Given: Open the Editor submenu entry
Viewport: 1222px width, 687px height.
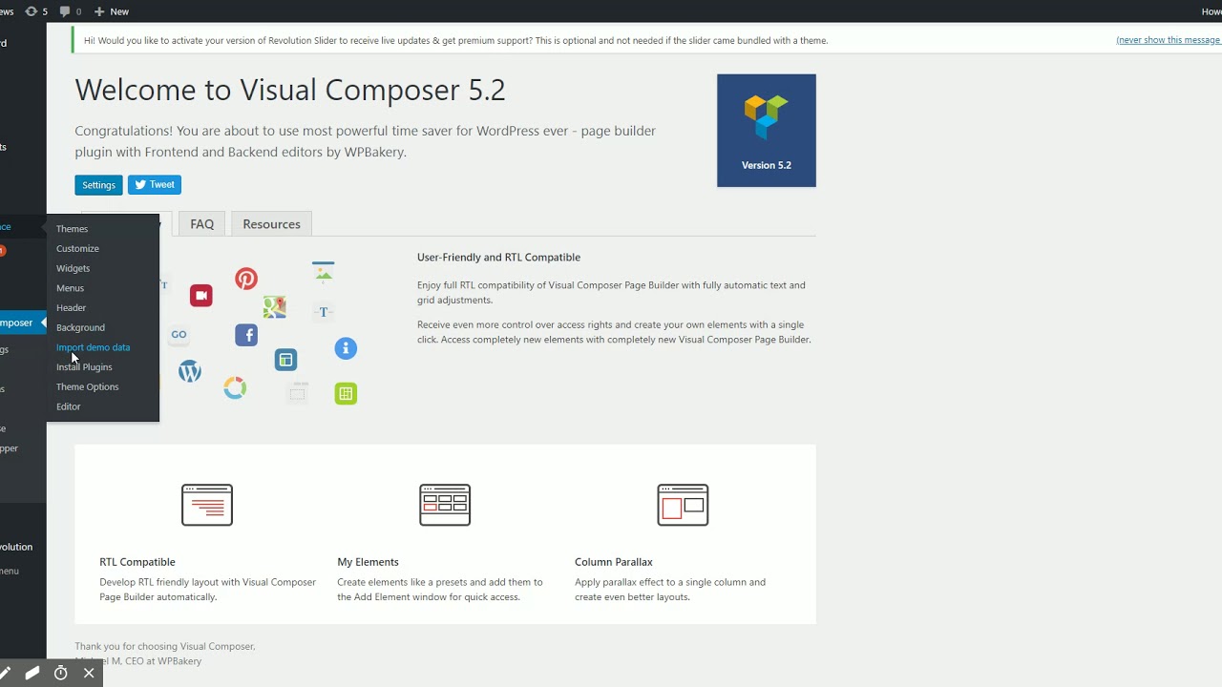Looking at the screenshot, I should pyautogui.click(x=68, y=406).
